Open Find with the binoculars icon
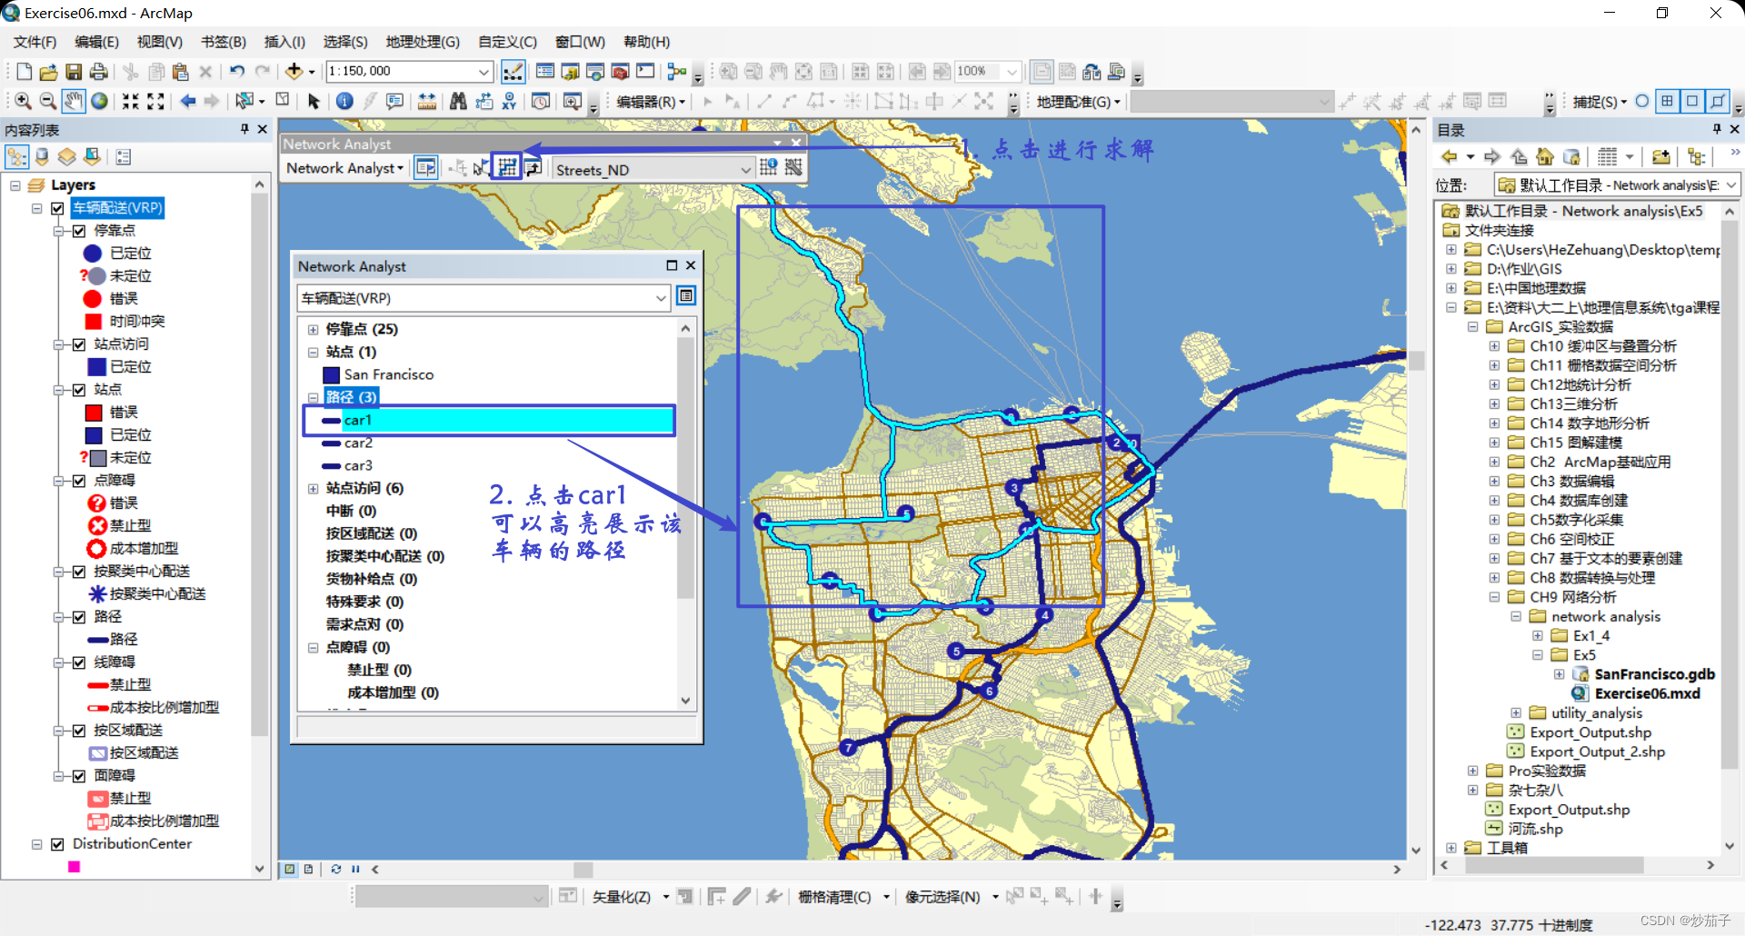The image size is (1745, 936). (x=459, y=101)
